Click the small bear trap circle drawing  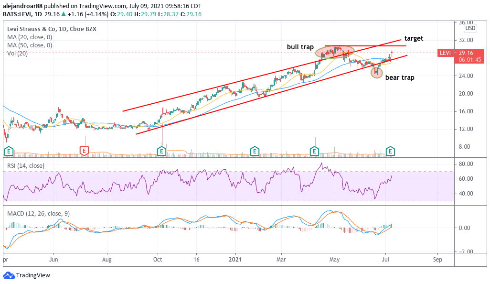[376, 72]
